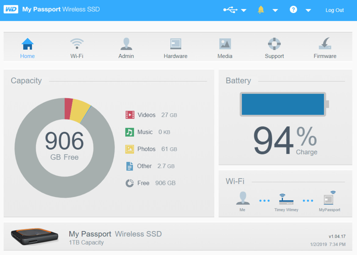Click the date 1/2/2019 7:34 PM

click(328, 244)
